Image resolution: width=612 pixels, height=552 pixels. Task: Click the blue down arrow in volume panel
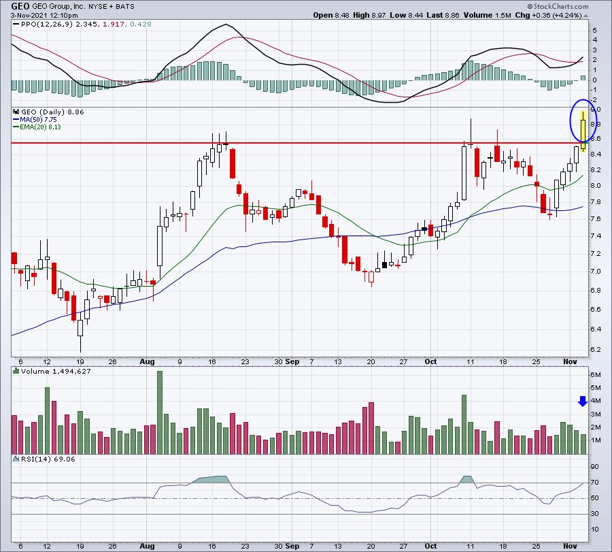point(582,402)
